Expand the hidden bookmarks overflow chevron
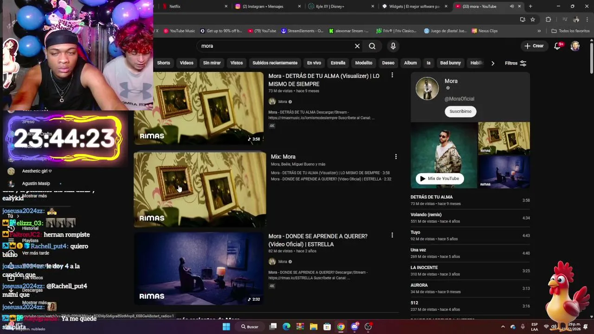594x334 pixels. click(539, 31)
